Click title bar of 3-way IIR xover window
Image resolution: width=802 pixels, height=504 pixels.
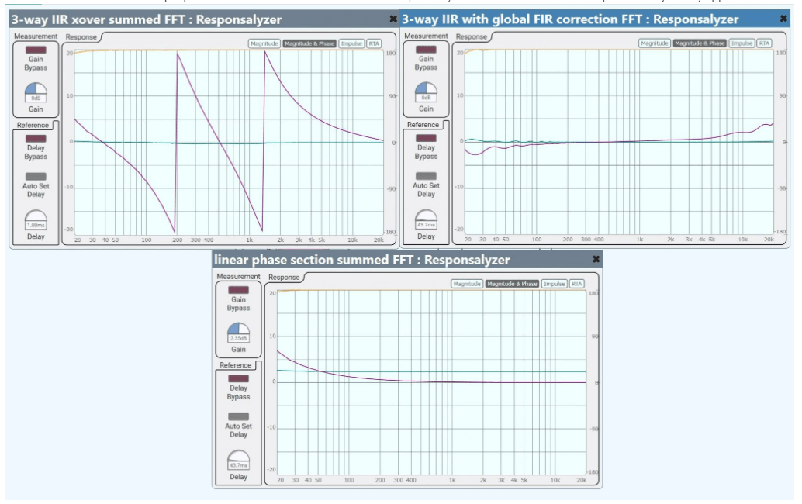pyautogui.click(x=203, y=19)
